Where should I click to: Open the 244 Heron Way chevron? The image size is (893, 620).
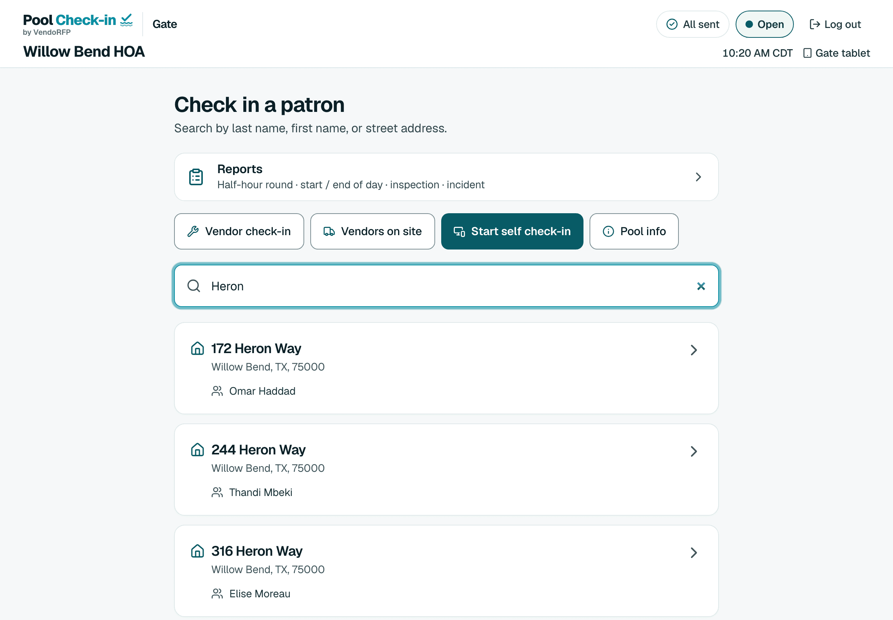click(694, 451)
